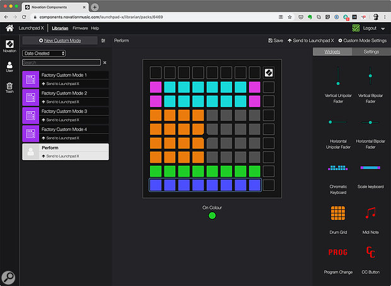The image size is (391, 286).
Task: Click Logout
Action: [370, 28]
